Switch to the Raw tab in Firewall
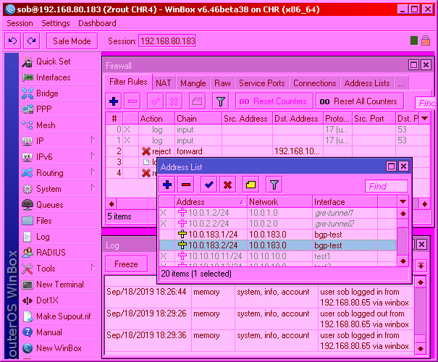 tap(222, 83)
